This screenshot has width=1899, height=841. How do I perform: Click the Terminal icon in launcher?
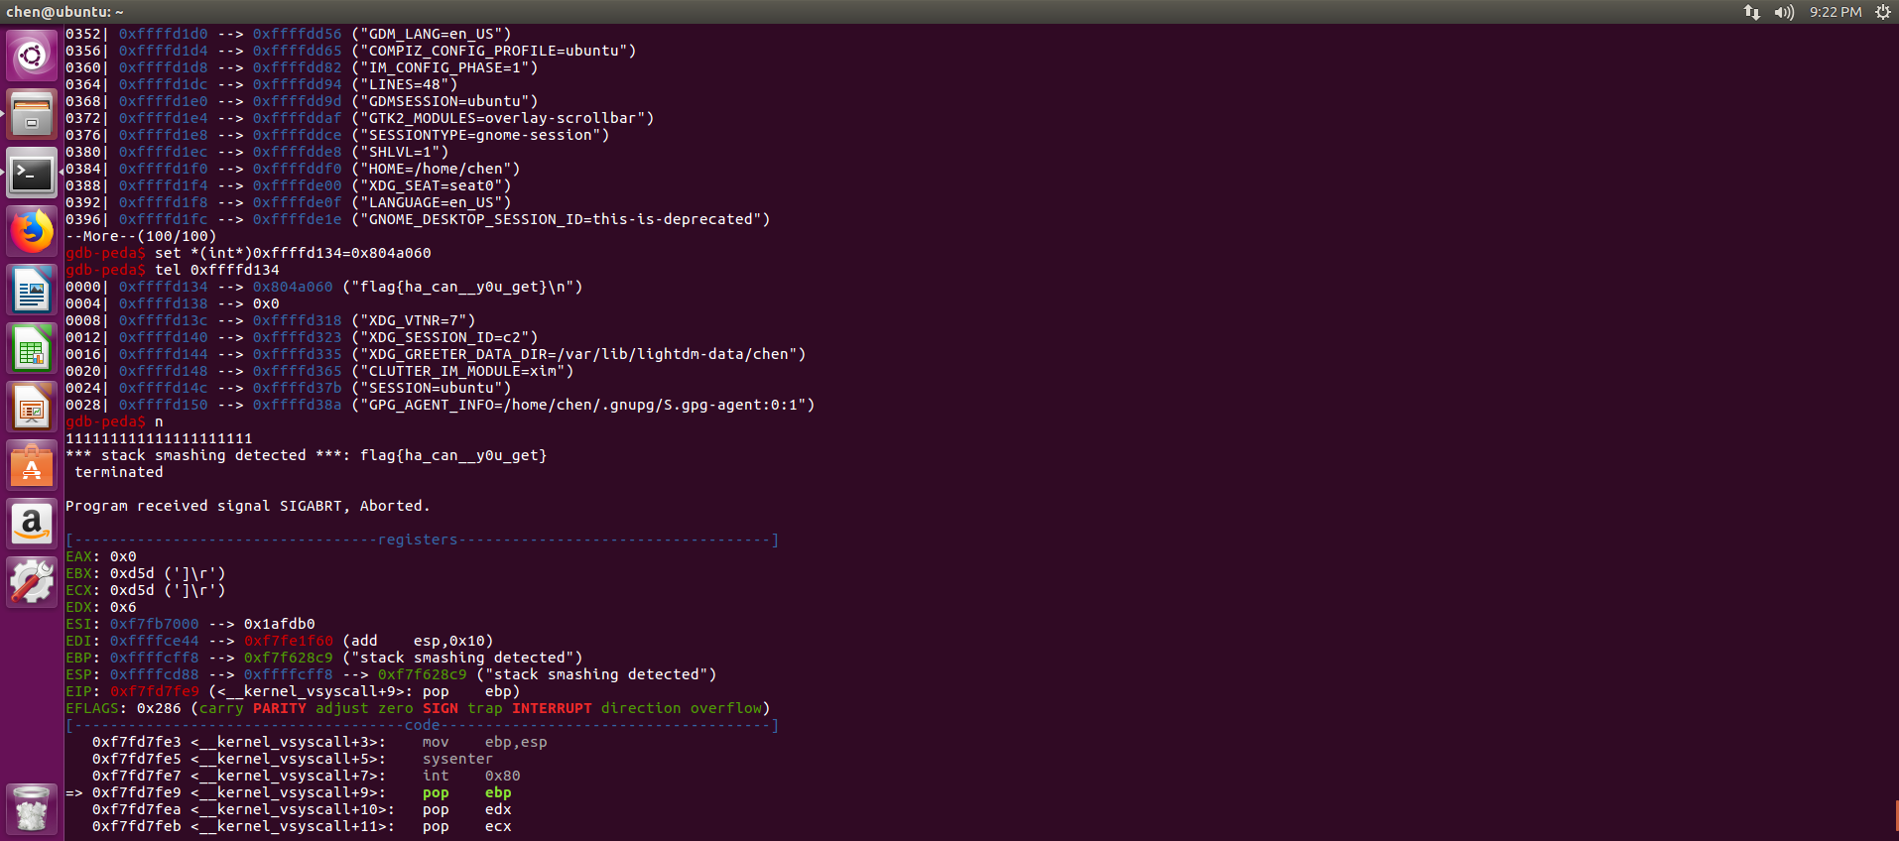click(x=32, y=174)
